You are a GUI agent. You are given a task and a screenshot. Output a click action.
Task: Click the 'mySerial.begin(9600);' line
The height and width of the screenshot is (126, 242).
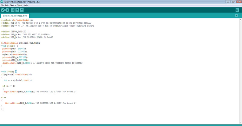(x=15, y=55)
